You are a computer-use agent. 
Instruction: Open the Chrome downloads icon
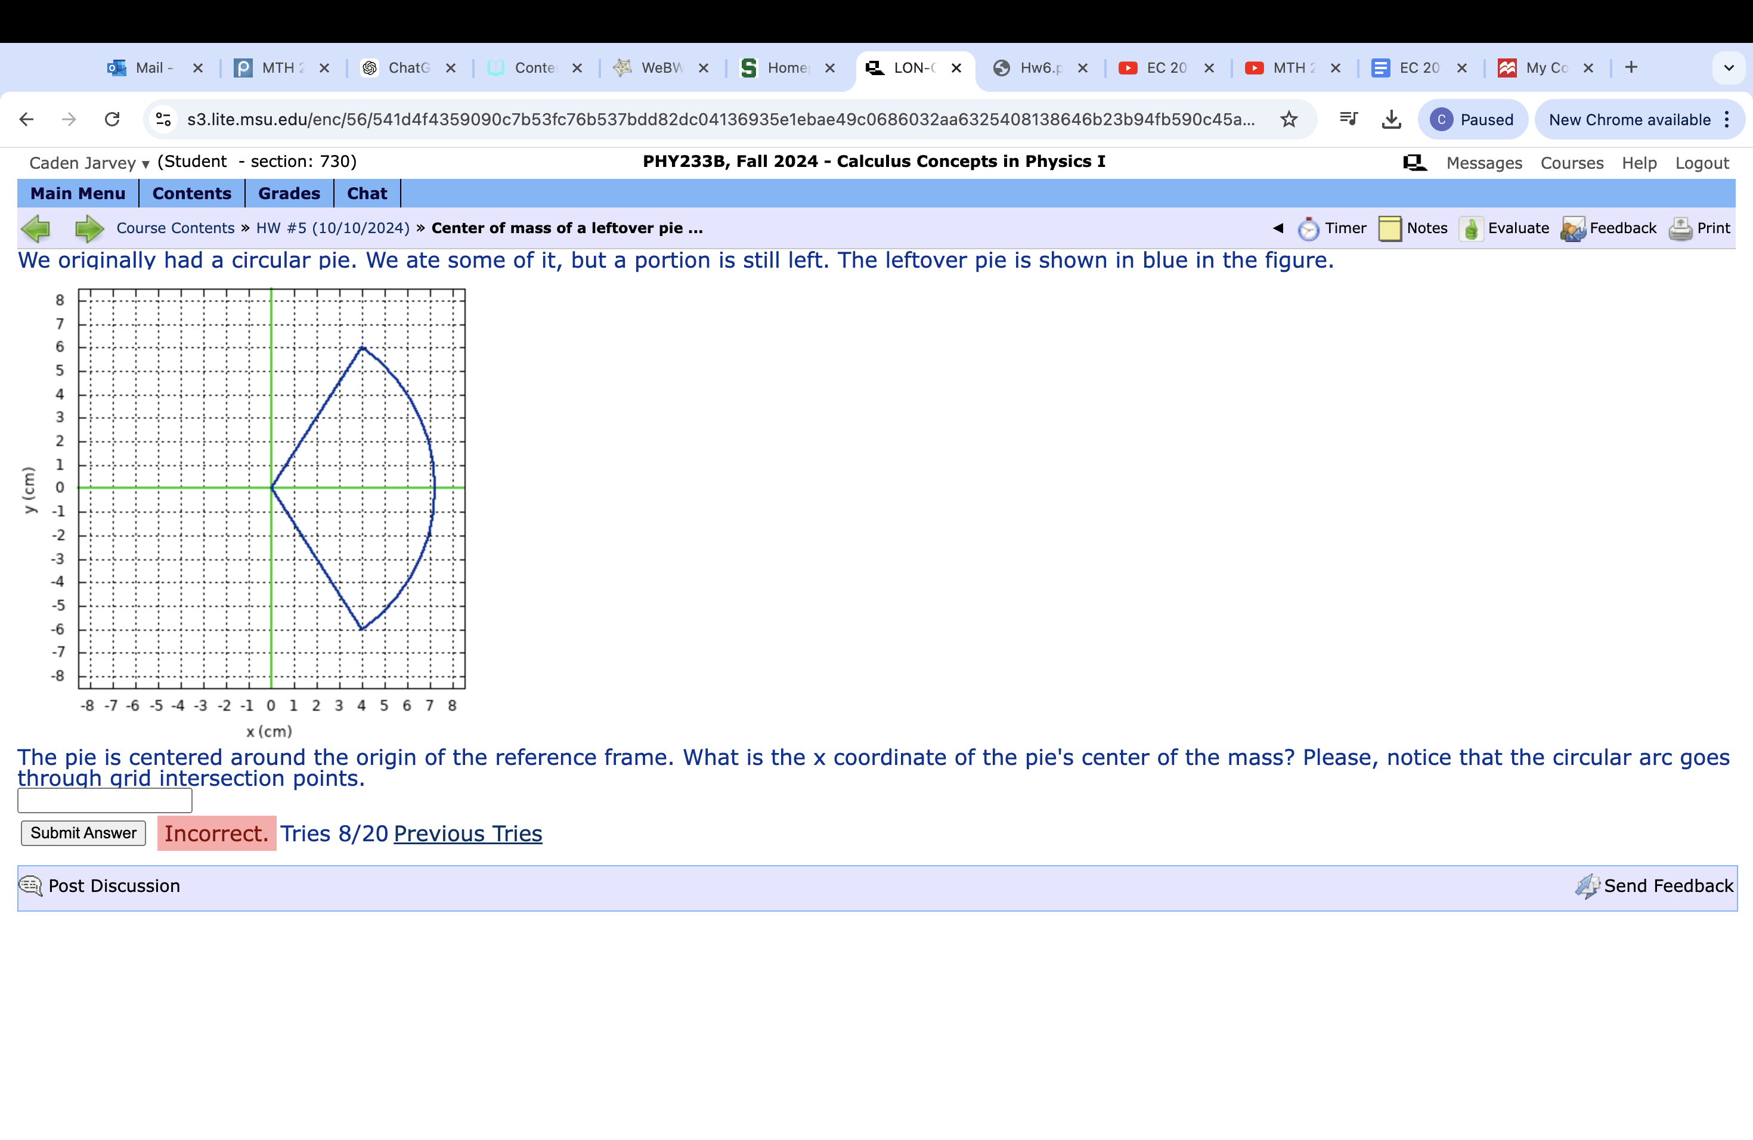(1391, 119)
